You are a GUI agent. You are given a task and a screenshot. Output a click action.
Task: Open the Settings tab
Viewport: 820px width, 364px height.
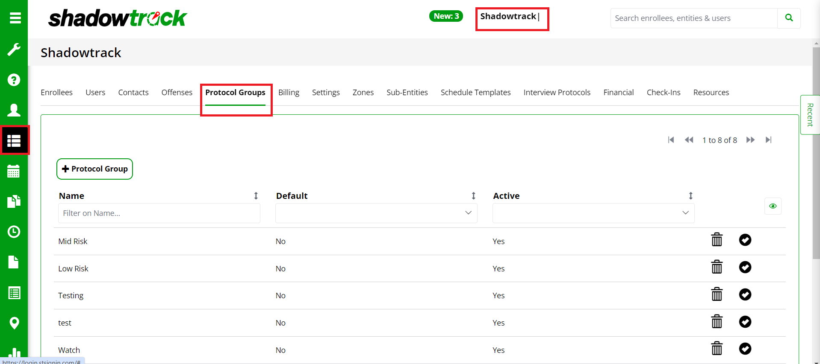coord(326,93)
